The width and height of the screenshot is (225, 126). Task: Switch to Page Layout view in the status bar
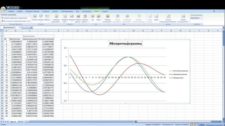pyautogui.click(x=195, y=125)
